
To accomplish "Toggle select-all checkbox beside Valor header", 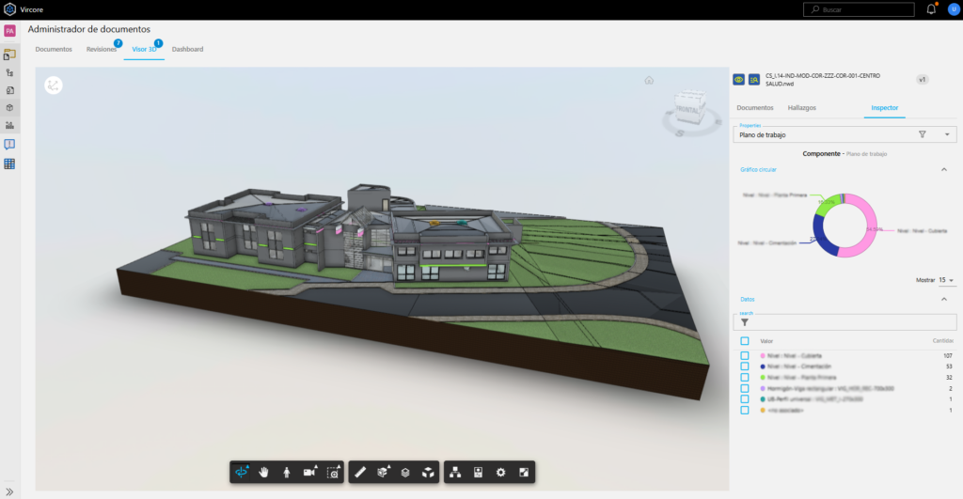I will tap(745, 340).
